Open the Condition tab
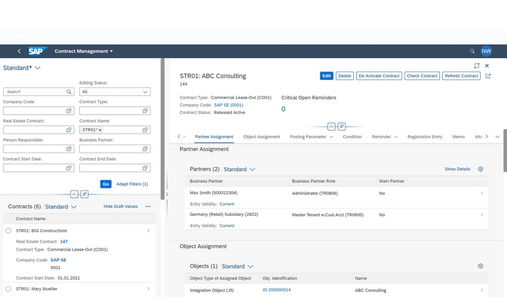 pyautogui.click(x=352, y=137)
